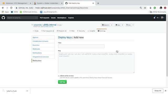
Task: Click the Key text area
Action: (96, 63)
